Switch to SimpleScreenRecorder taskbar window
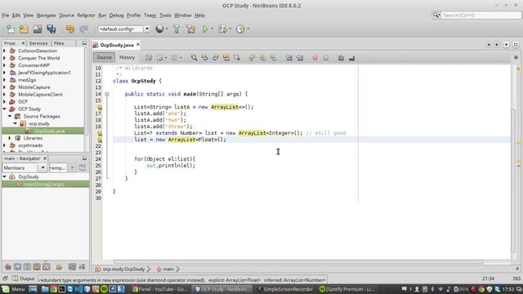 pyautogui.click(x=285, y=289)
